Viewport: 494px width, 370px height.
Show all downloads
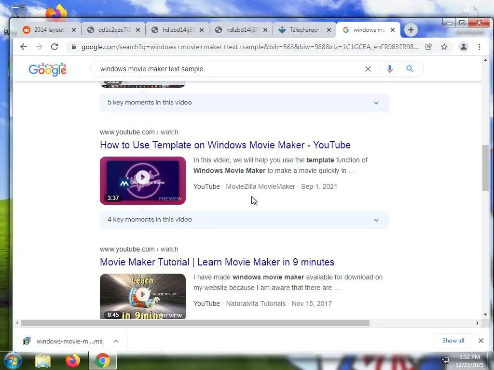click(453, 341)
